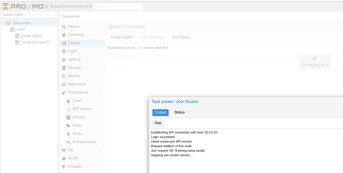Open the Replication menu item

pyautogui.click(x=82, y=84)
